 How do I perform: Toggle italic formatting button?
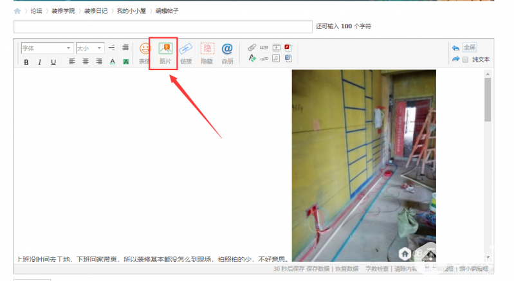pos(39,62)
